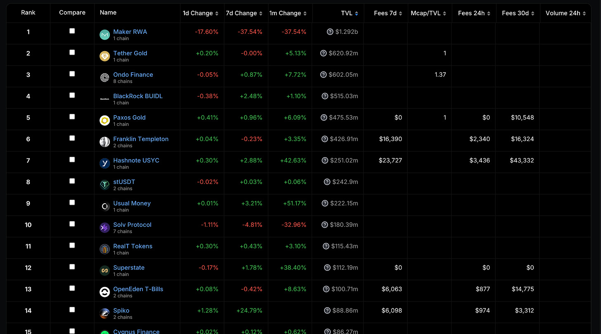Image resolution: width=601 pixels, height=334 pixels.
Task: Select BlackRock BUIDL for comparison
Action: tap(72, 95)
